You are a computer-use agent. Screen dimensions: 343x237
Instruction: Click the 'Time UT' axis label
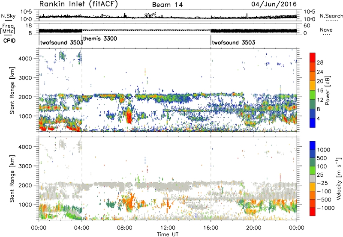coord(168,234)
